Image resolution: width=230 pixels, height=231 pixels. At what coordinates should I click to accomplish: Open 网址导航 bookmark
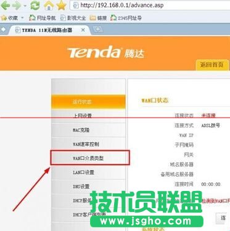43,18
